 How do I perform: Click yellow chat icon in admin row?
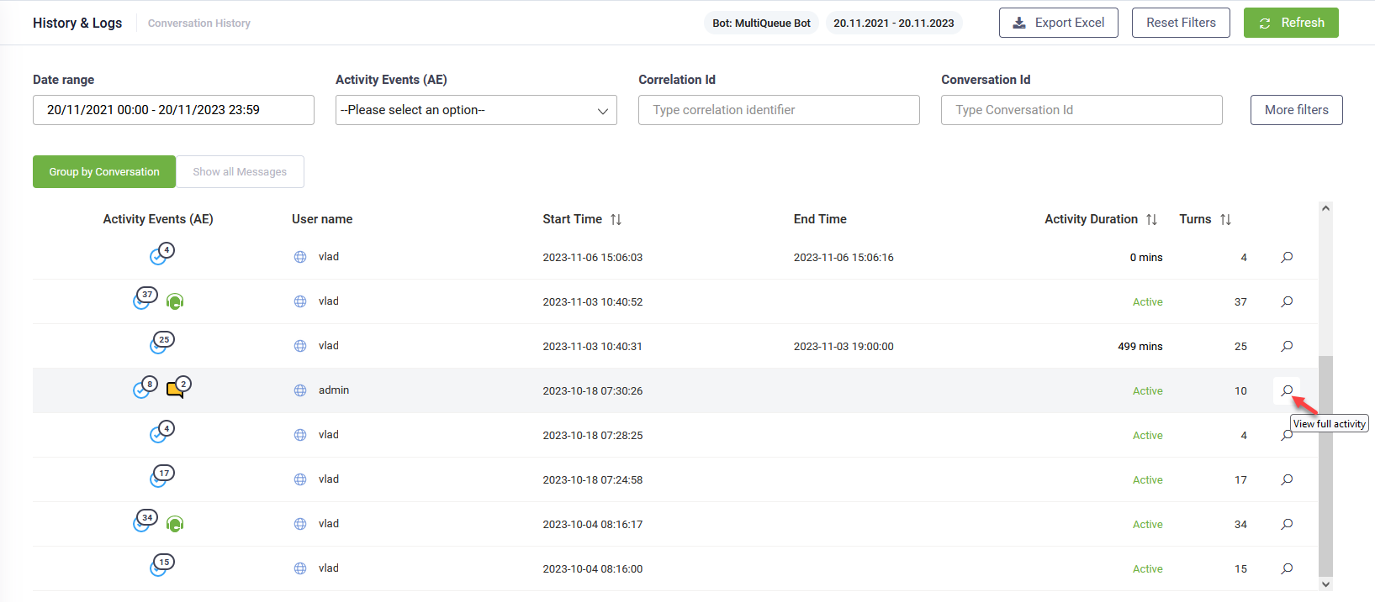click(x=176, y=389)
